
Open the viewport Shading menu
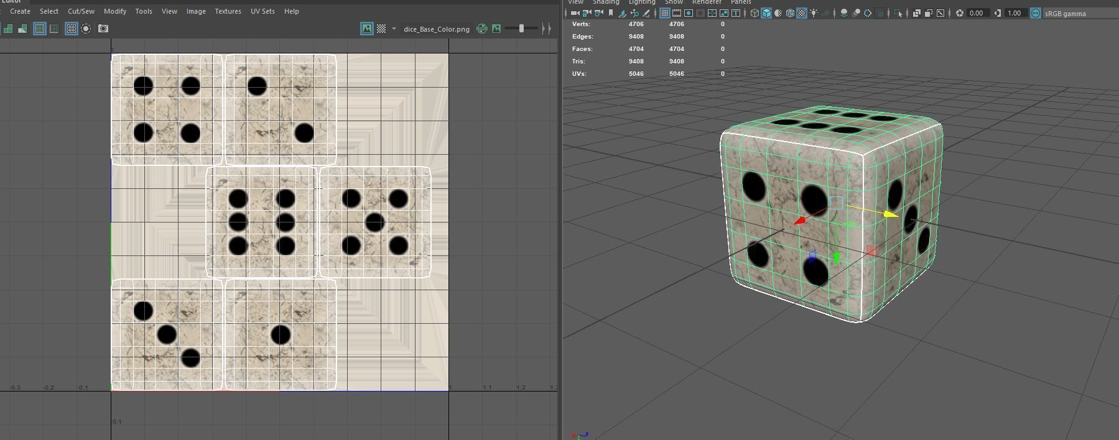[x=606, y=2]
